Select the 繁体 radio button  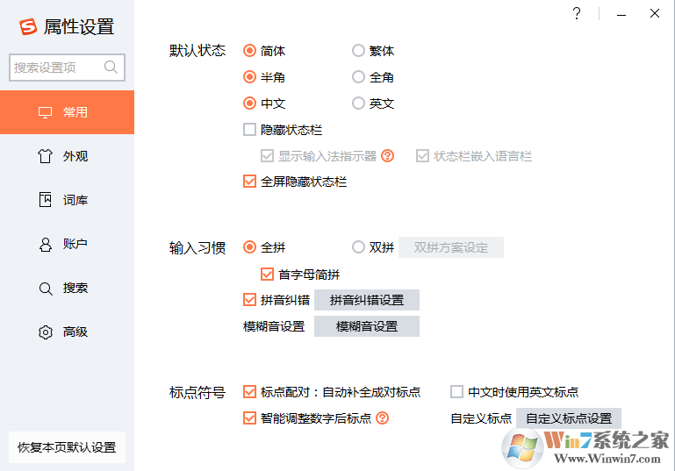coord(358,51)
